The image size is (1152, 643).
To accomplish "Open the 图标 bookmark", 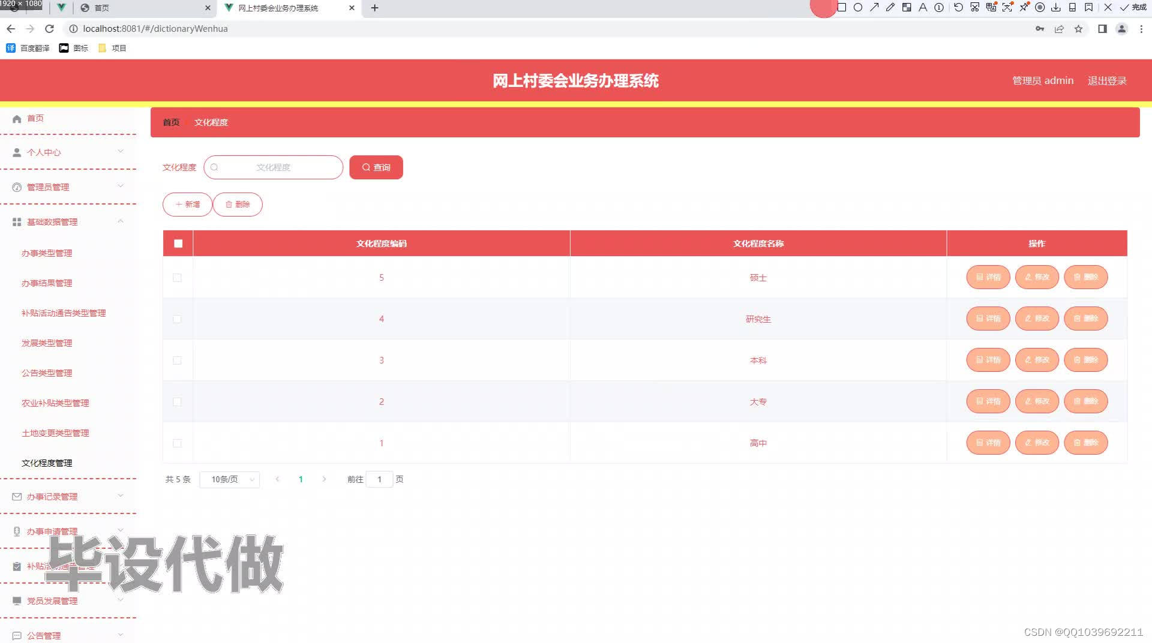I will 73,48.
